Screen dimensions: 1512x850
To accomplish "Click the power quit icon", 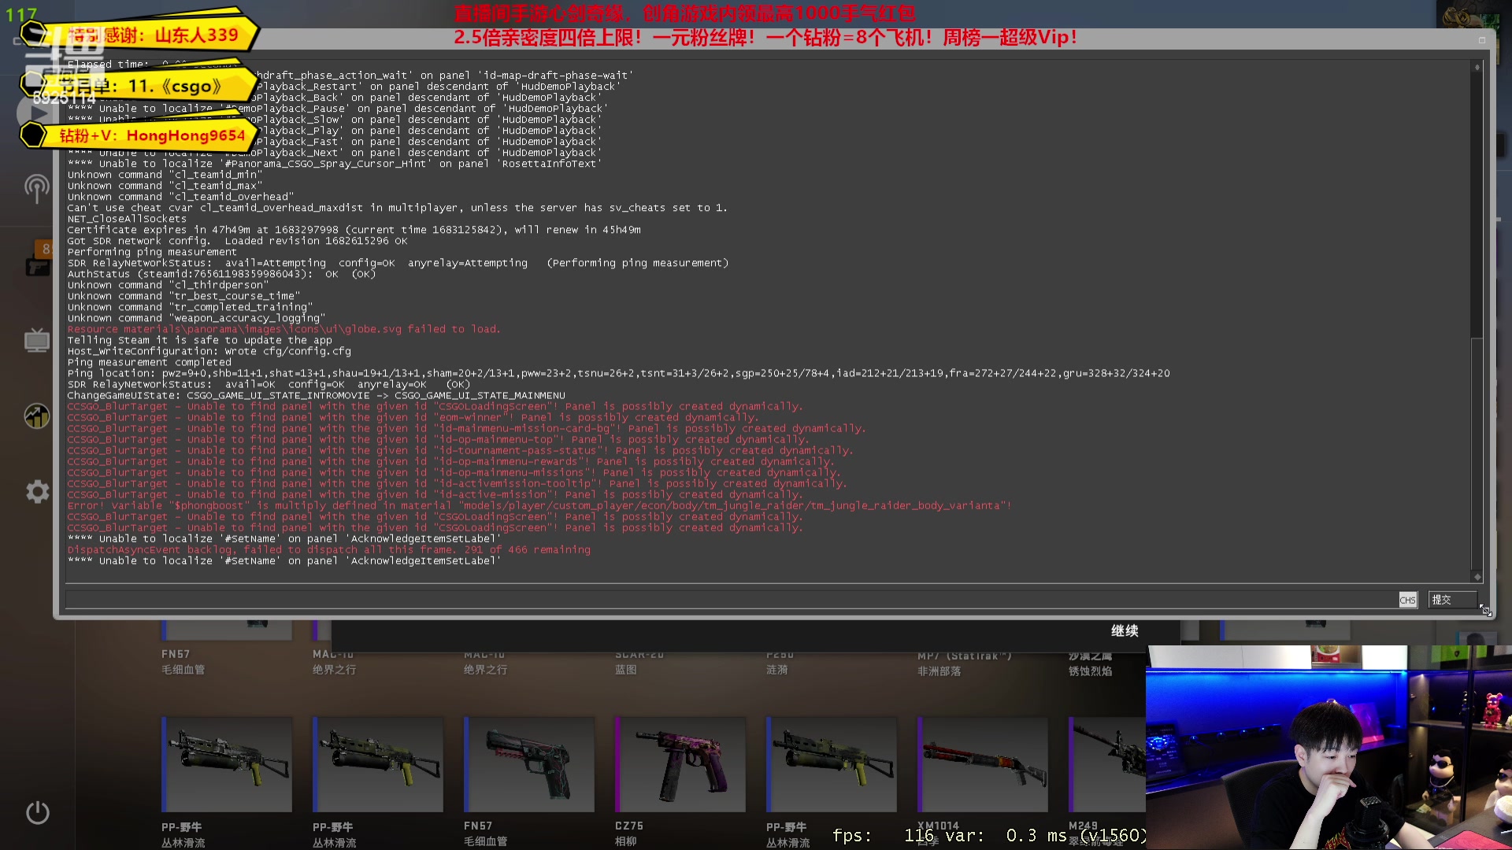I will tap(37, 812).
